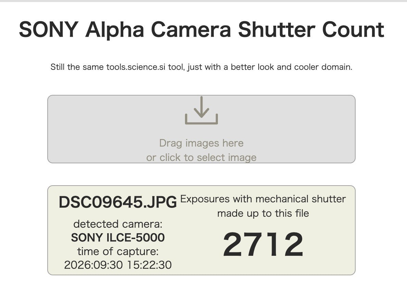This screenshot has height=289, width=407.
Task: Click 'made up to this file' text
Action: [263, 214]
